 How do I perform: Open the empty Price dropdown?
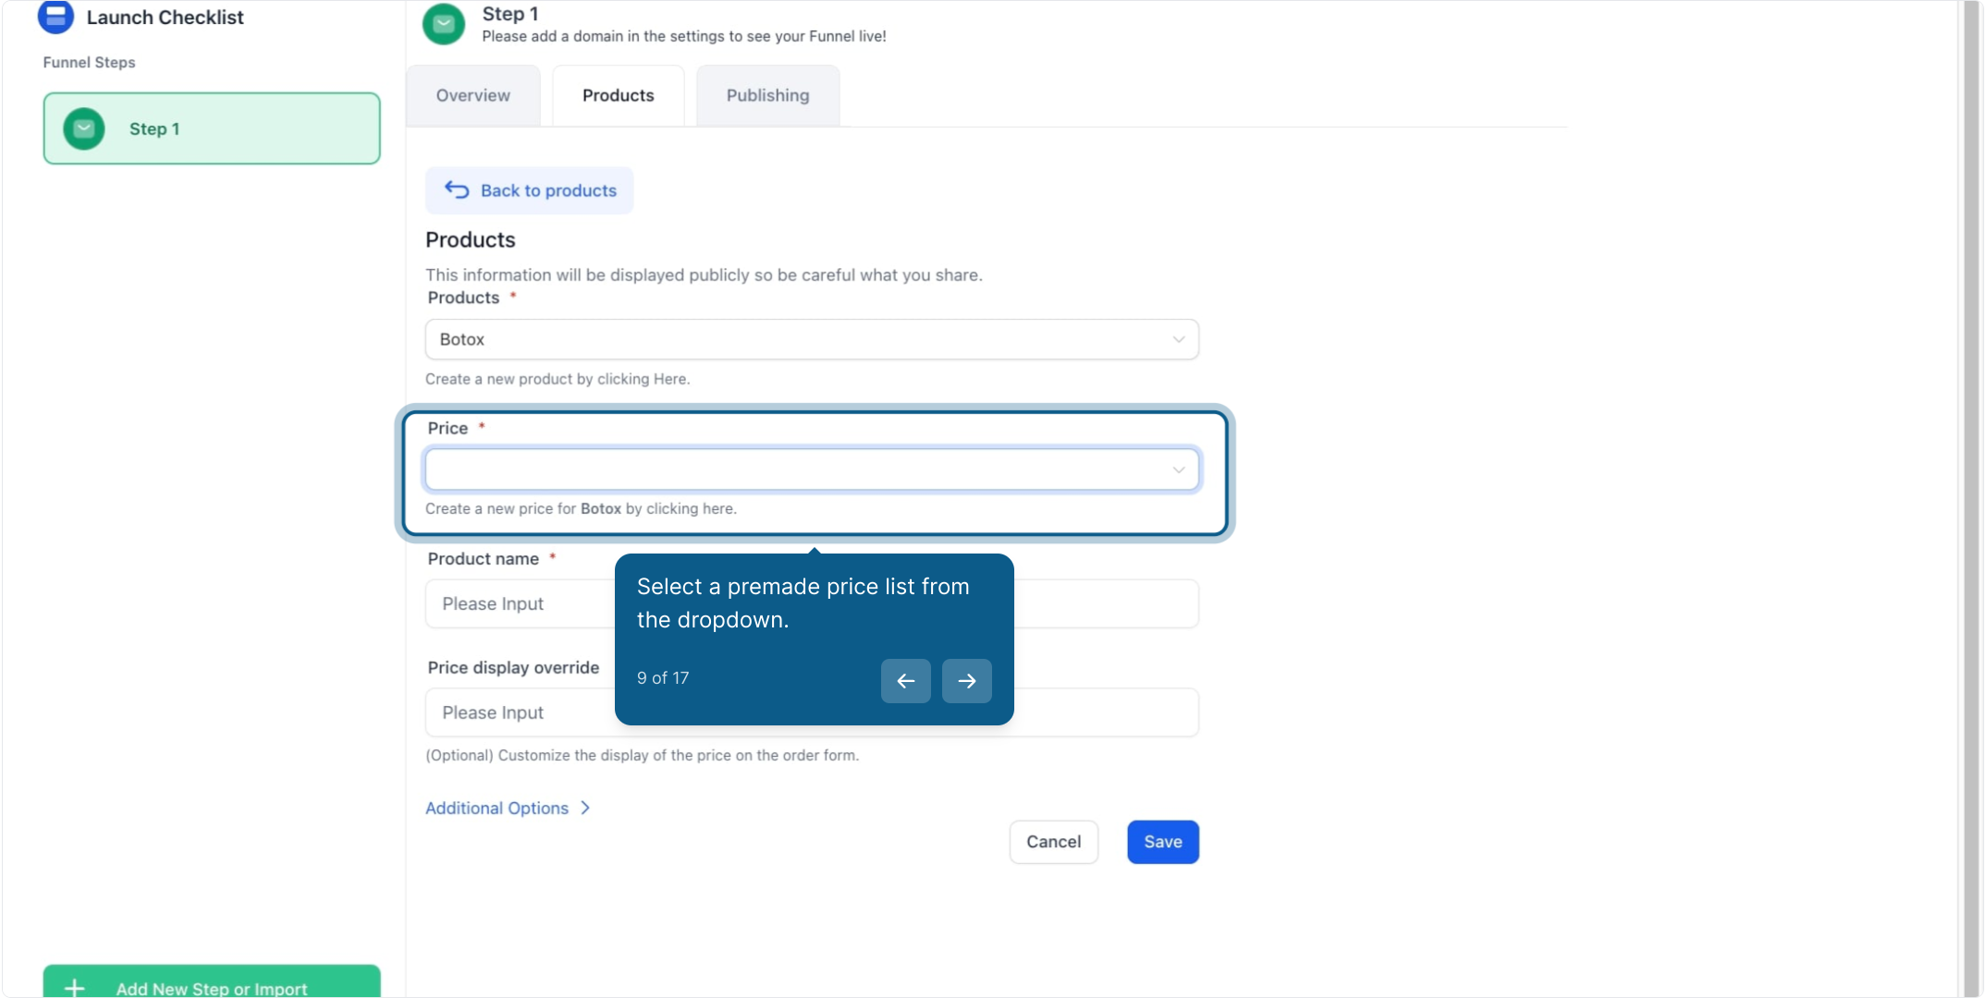(812, 469)
